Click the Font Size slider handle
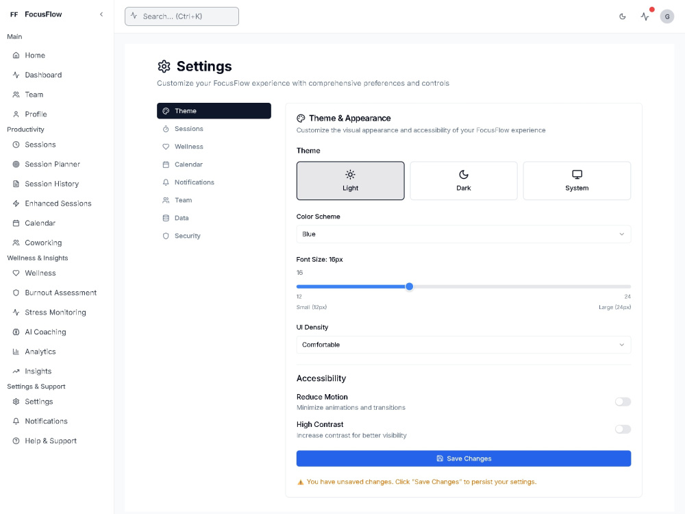 click(410, 286)
